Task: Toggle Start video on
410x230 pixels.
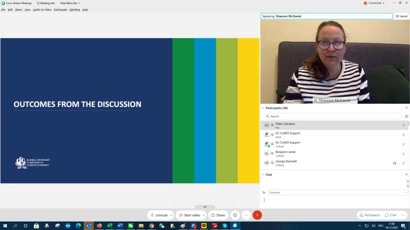Action: (189, 215)
